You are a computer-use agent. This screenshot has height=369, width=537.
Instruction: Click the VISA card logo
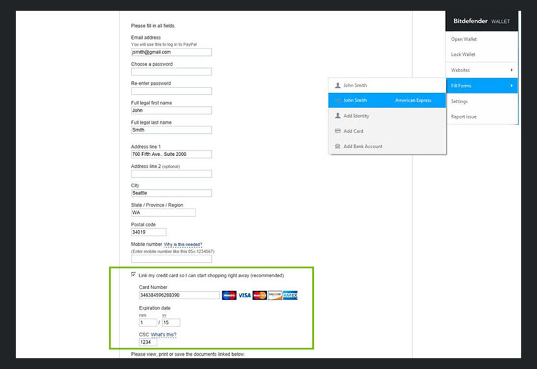[245, 295]
